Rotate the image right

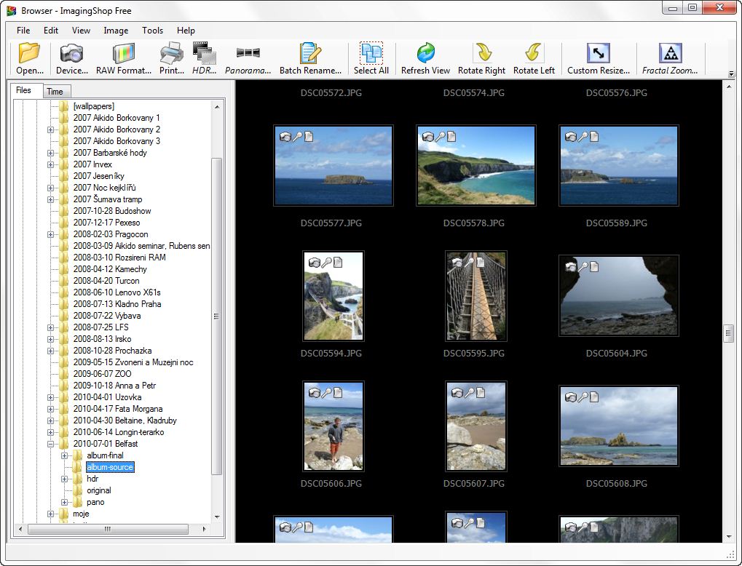481,58
